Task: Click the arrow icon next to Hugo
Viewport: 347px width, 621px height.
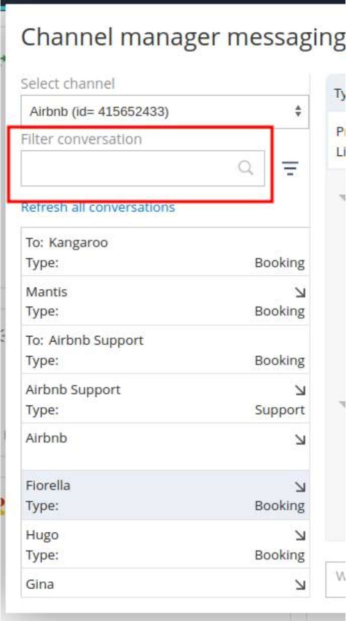Action: pyautogui.click(x=300, y=536)
